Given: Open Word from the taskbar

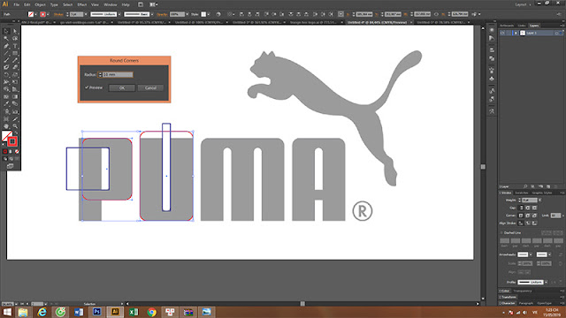Looking at the screenshot, I should point(79,312).
